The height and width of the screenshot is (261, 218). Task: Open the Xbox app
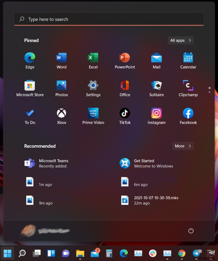tap(61, 115)
